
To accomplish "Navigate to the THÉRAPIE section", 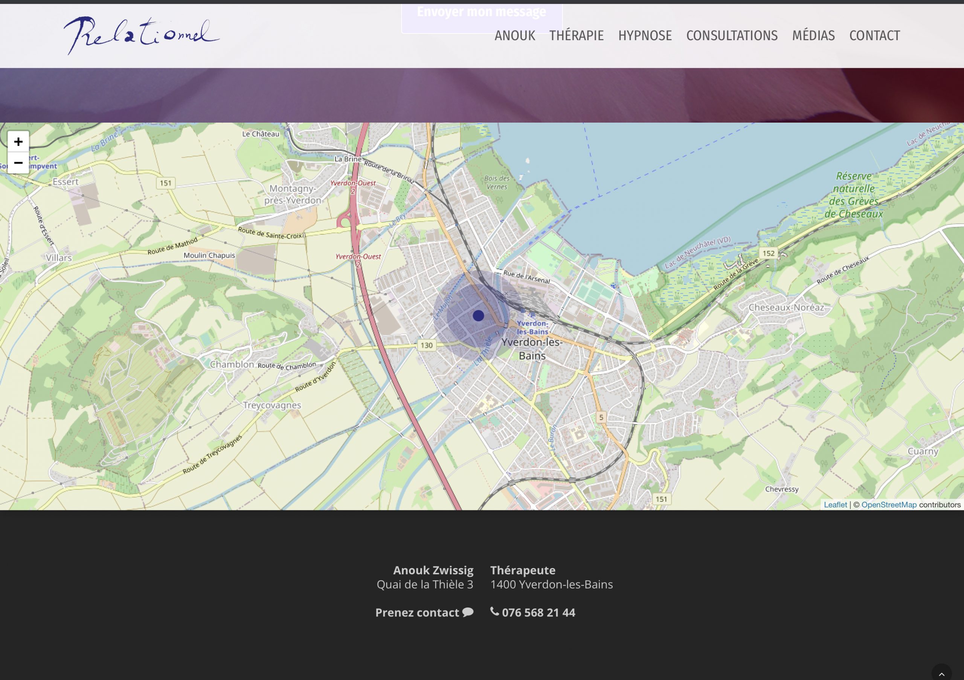I will tap(576, 36).
